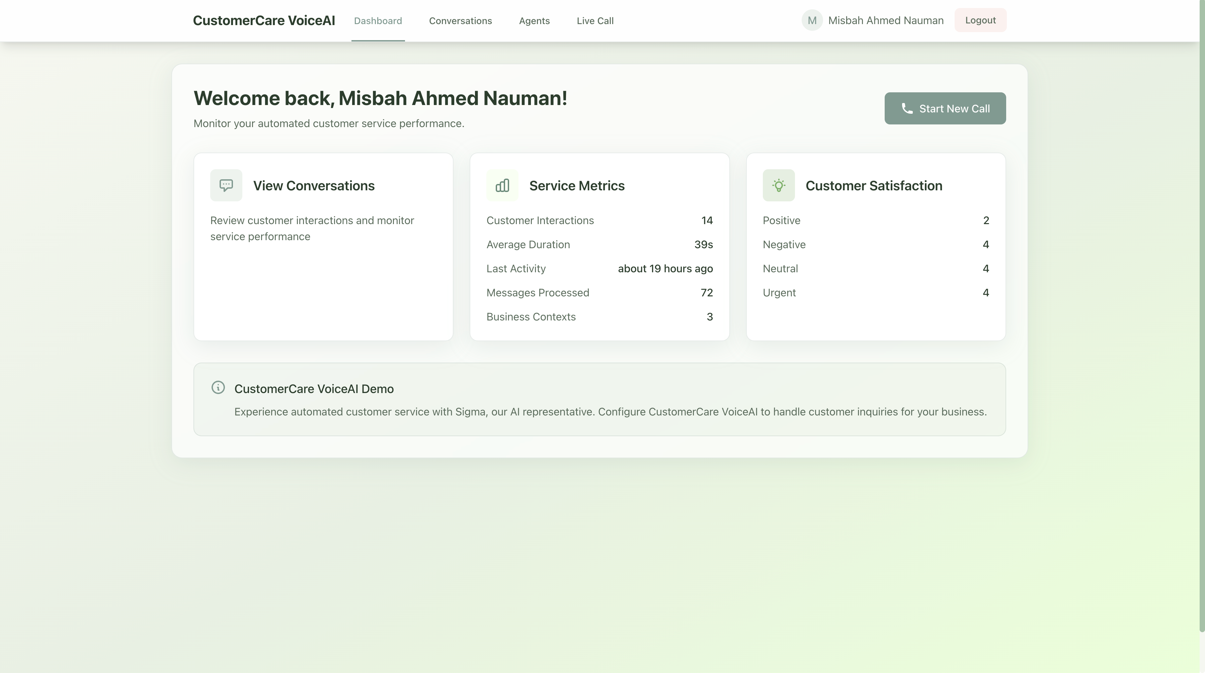
Task: Click the chat bubble View Conversations icon
Action: coord(226,186)
